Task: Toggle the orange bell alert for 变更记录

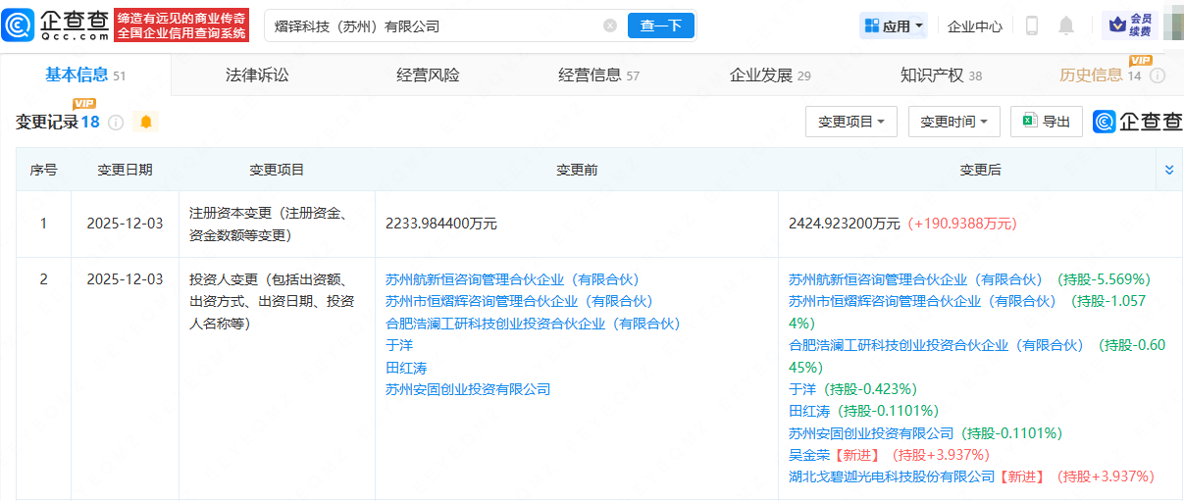Action: pos(146,123)
